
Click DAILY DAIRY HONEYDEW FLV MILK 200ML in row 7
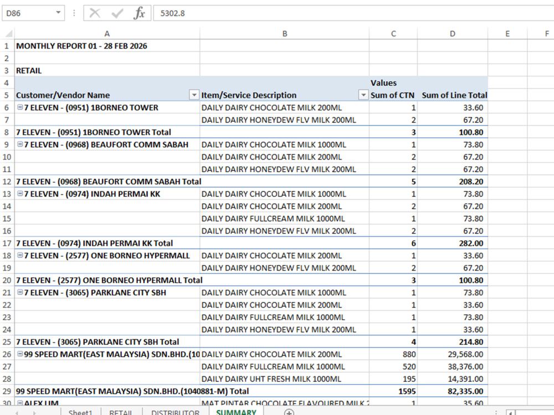click(x=285, y=120)
